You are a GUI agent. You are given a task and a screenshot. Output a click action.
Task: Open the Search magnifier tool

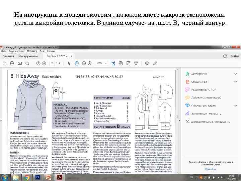pos(26,63)
